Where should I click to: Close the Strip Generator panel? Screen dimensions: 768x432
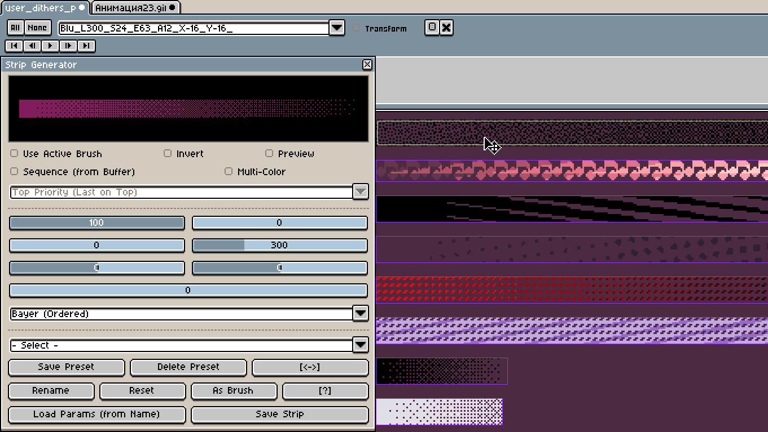[367, 65]
